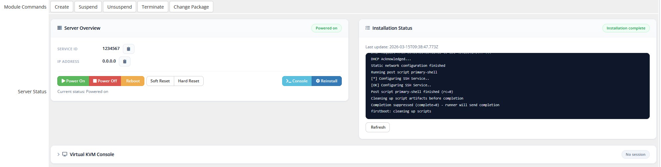The width and height of the screenshot is (661, 167).
Task: Copy the IP address to clipboard
Action: 125,62
